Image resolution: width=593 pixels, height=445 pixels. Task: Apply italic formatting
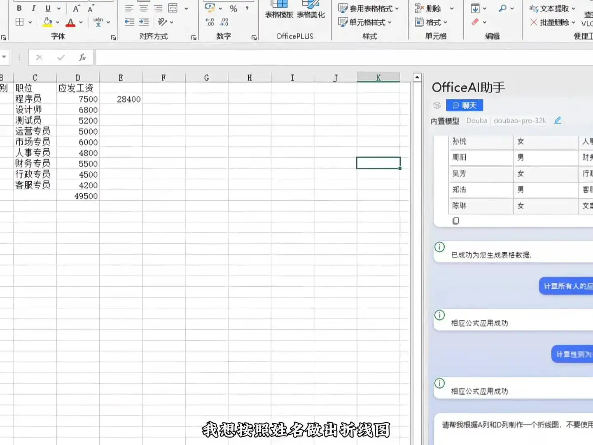(33, 8)
